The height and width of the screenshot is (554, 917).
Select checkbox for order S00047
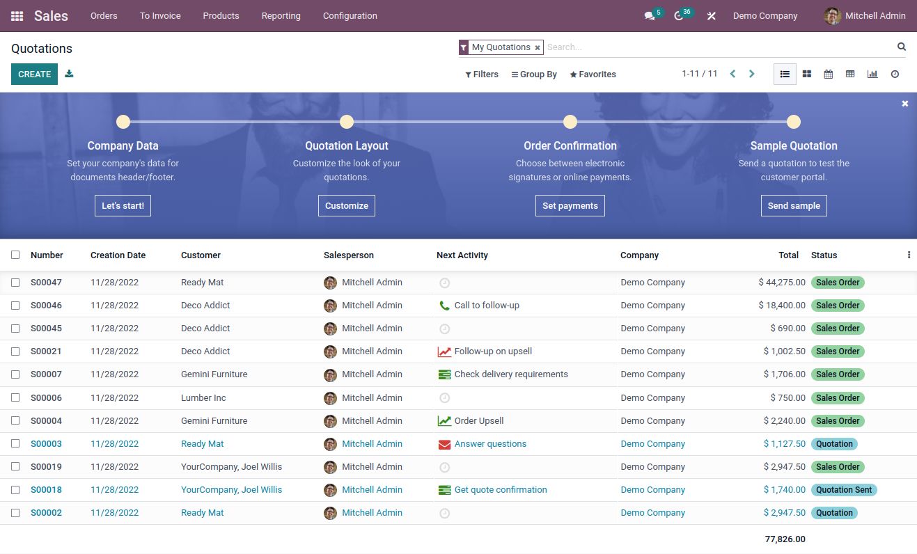point(15,283)
